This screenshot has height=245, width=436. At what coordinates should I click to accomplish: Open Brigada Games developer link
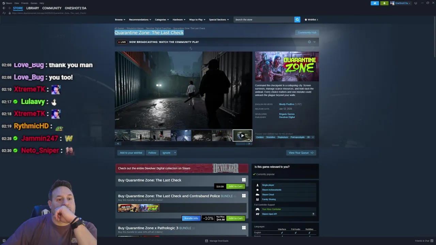tap(287, 114)
